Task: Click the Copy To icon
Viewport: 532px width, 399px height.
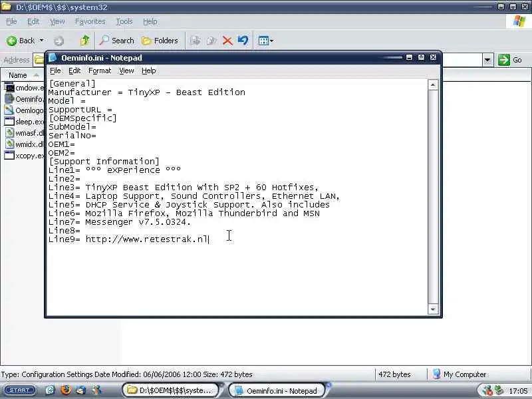Action: (x=211, y=41)
